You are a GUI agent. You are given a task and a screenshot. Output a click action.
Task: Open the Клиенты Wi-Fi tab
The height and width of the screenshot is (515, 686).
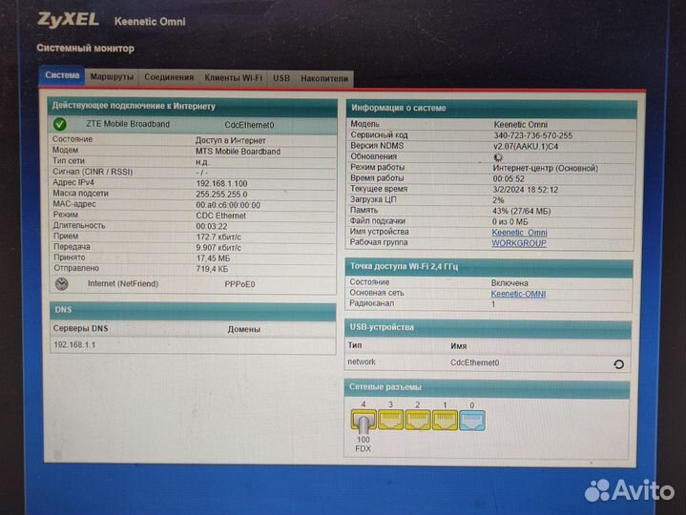click(234, 77)
